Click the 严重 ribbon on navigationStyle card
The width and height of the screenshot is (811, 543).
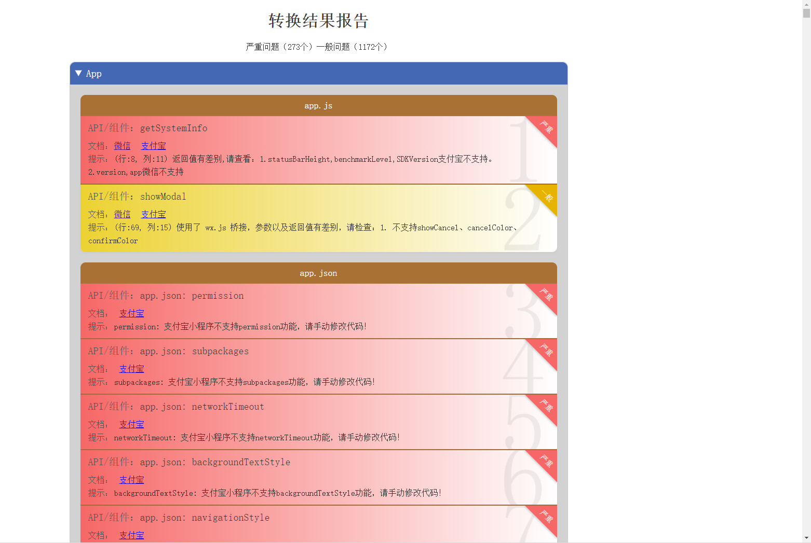pyautogui.click(x=546, y=517)
